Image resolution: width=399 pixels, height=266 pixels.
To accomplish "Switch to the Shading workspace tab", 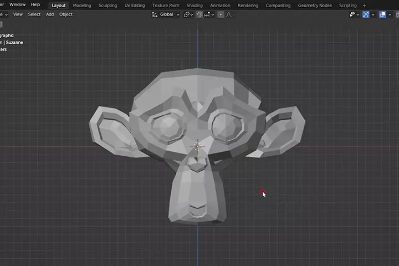I will [x=195, y=6].
